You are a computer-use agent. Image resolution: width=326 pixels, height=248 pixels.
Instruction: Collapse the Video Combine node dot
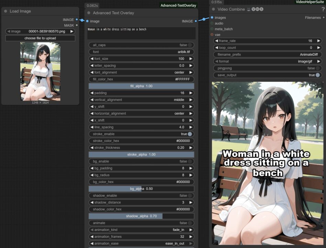click(x=213, y=9)
